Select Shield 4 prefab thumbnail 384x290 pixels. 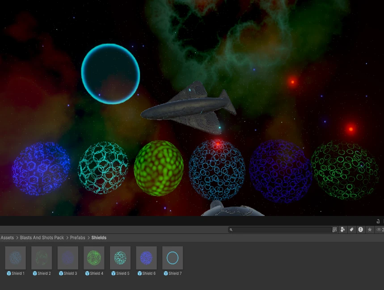click(94, 258)
